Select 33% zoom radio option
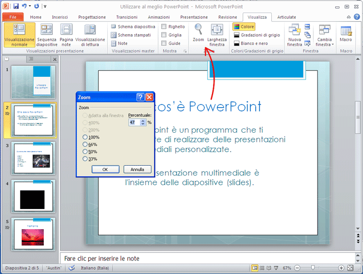Viewport: 363px width, 274px height. coord(85,159)
